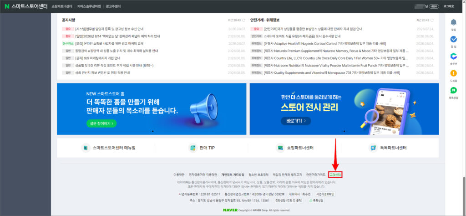This screenshot has height=216, width=466.
Task: Open notice 9/9 마케팅메시지 개편 안내
Action: tap(98, 58)
